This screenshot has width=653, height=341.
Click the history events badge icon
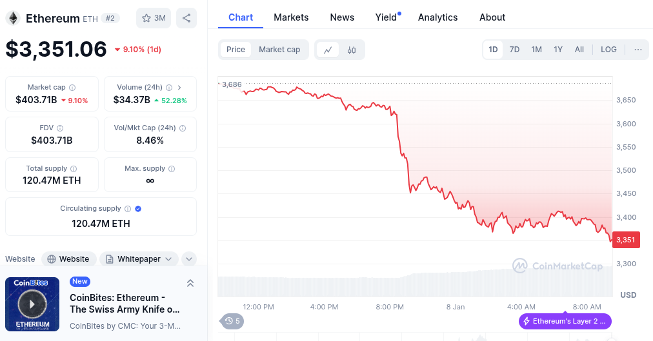pyautogui.click(x=232, y=320)
